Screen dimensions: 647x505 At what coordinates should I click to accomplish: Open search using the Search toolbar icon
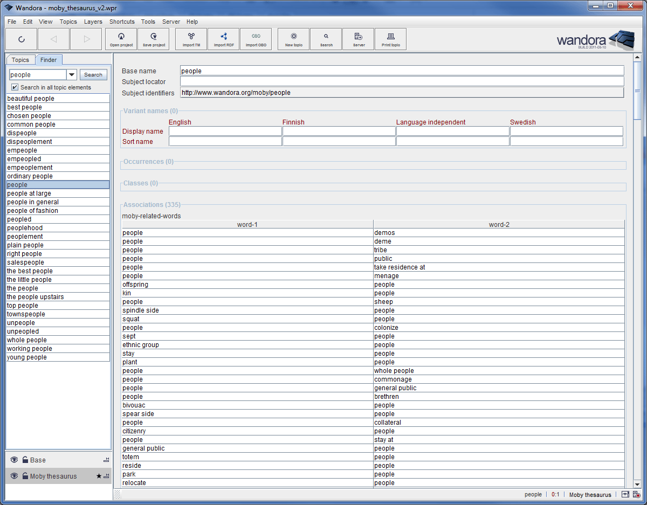pyautogui.click(x=325, y=38)
